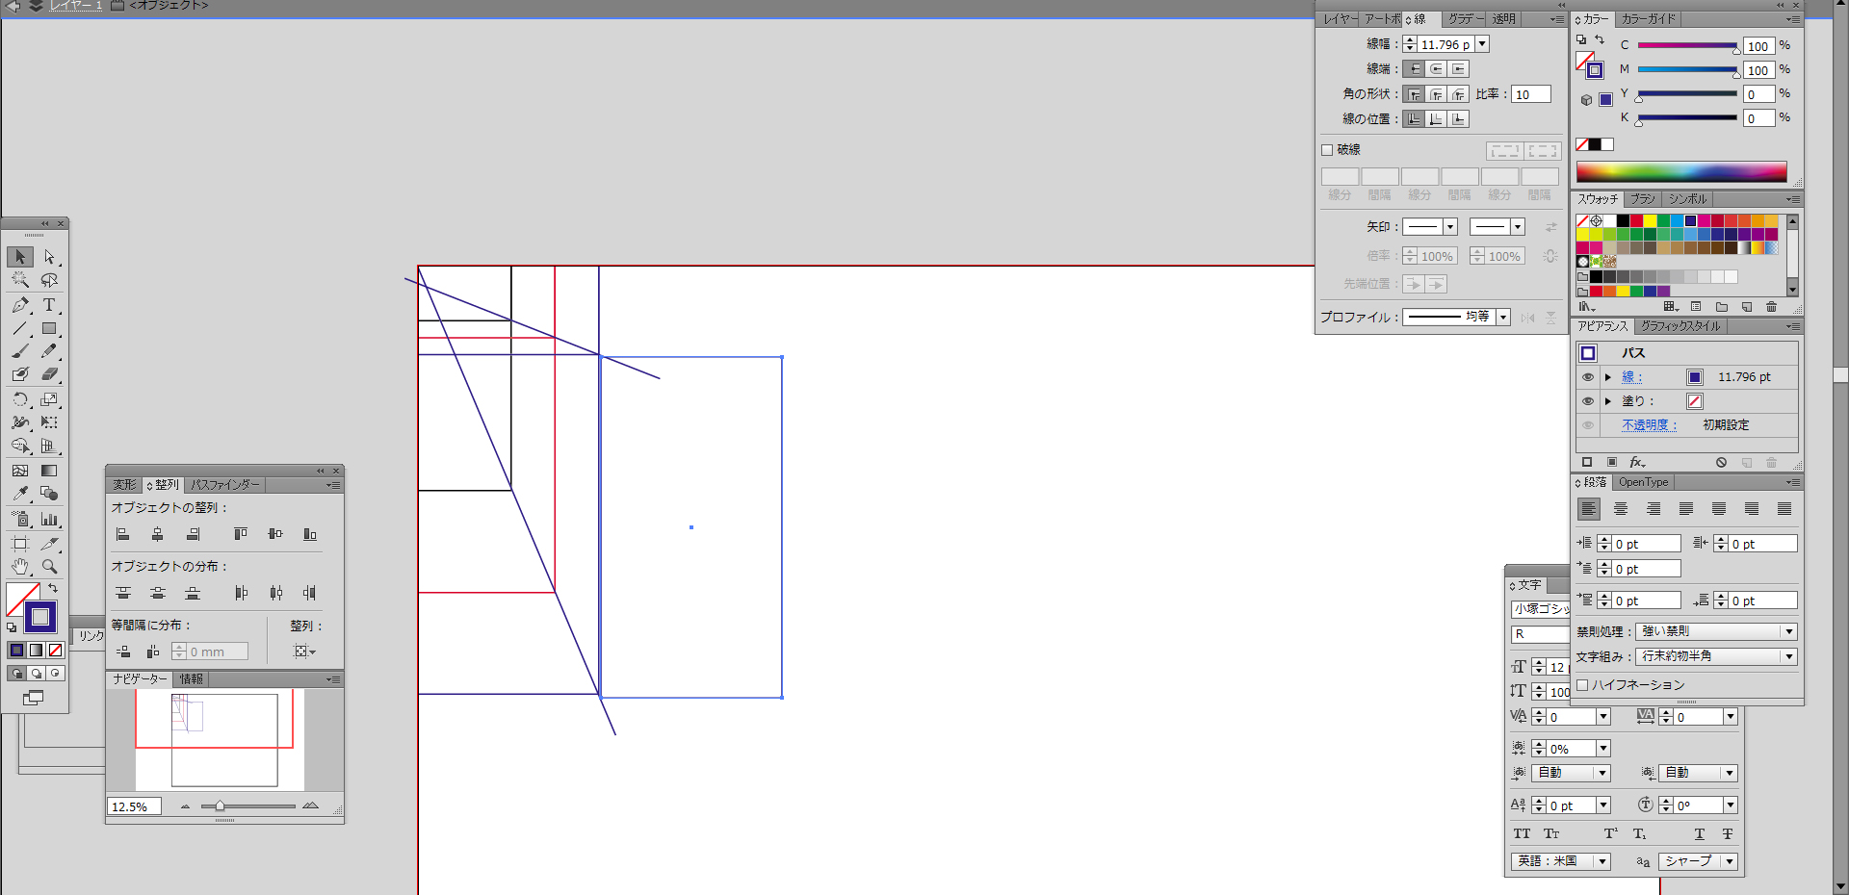Activate the Eyedropper tool

pyautogui.click(x=20, y=495)
